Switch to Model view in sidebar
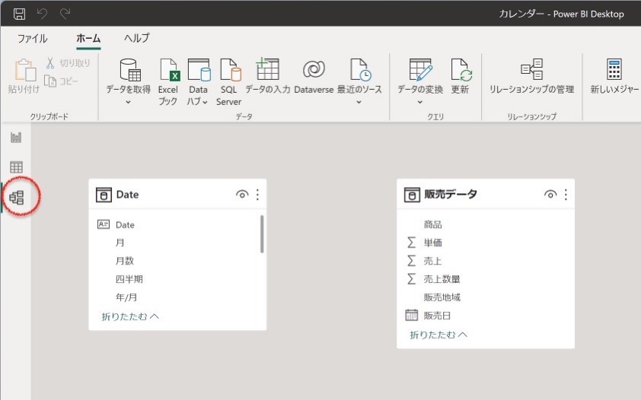641x400 pixels. 17,198
